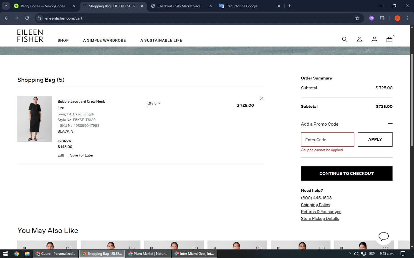The width and height of the screenshot is (414, 258).
Task: Collapse the Add a Promo Code section
Action: click(390, 124)
